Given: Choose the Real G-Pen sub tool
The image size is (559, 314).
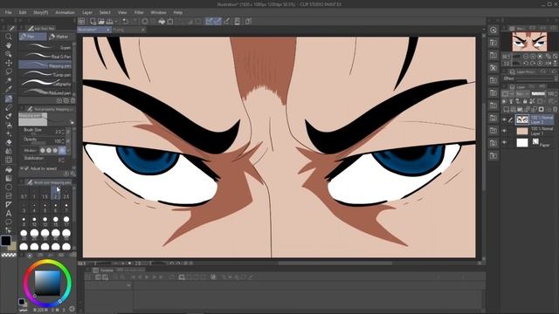Looking at the screenshot, I should (x=45, y=56).
